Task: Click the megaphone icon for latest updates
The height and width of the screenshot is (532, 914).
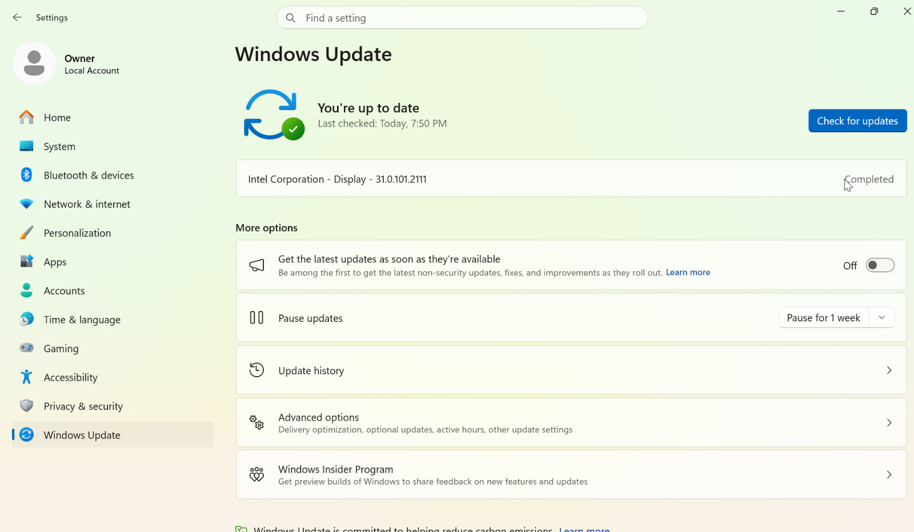Action: point(257,265)
